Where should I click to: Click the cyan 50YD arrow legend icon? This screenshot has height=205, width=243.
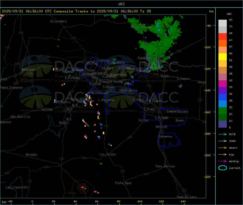pos(222,134)
